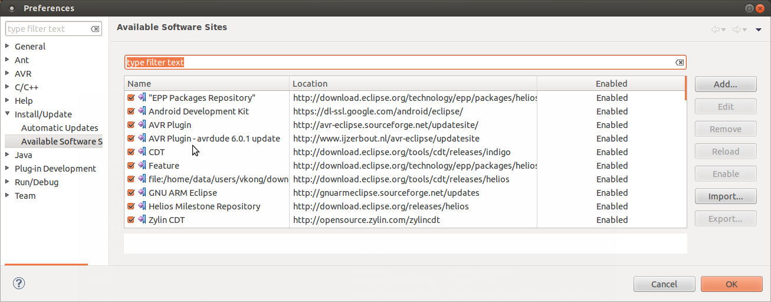This screenshot has height=302, width=771.
Task: Uncheck the AVR Plugin checkbox
Action: [x=131, y=125]
